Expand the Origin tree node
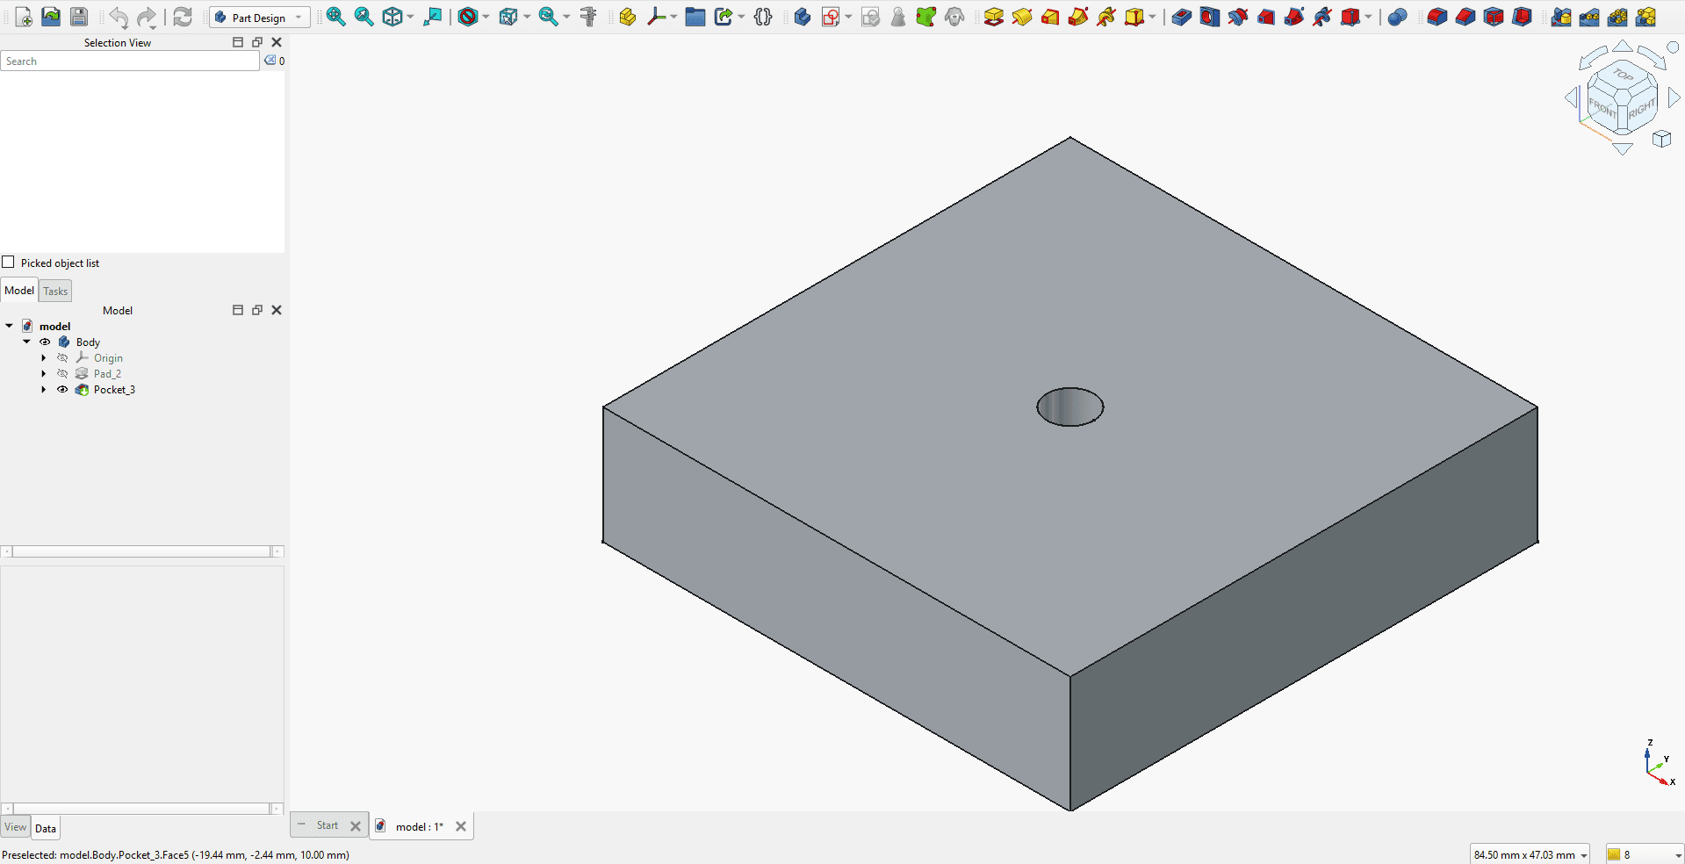Screen dimensions: 1685x864 44,357
